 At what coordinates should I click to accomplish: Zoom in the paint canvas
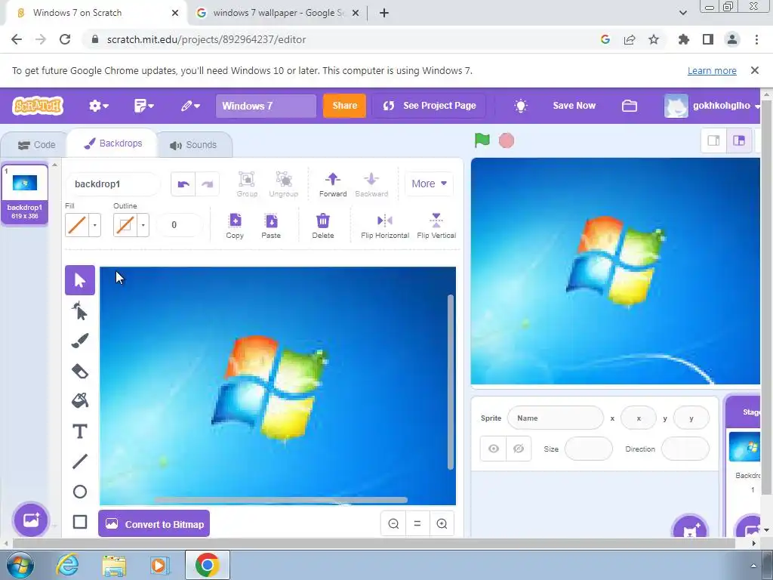[442, 524]
